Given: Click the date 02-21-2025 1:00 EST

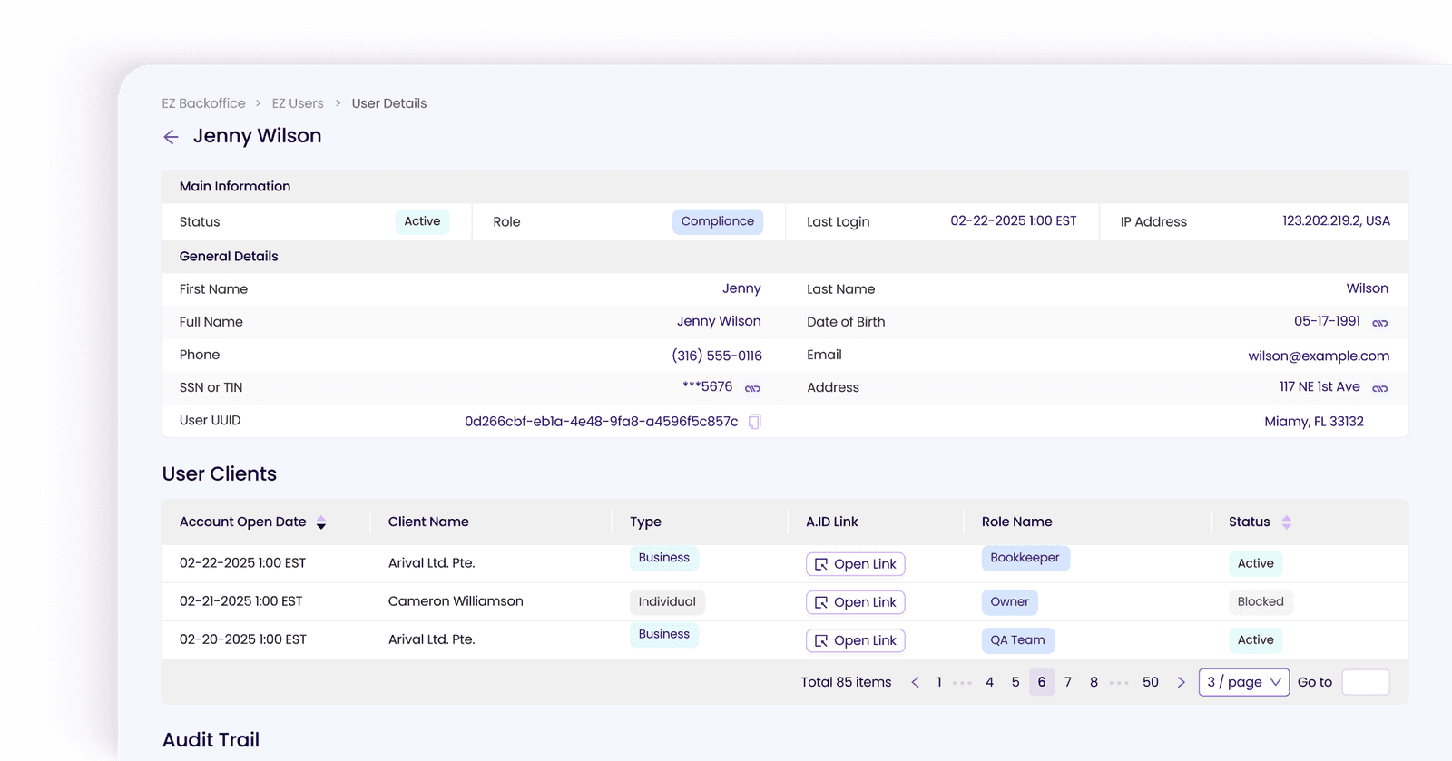Looking at the screenshot, I should [x=241, y=601].
